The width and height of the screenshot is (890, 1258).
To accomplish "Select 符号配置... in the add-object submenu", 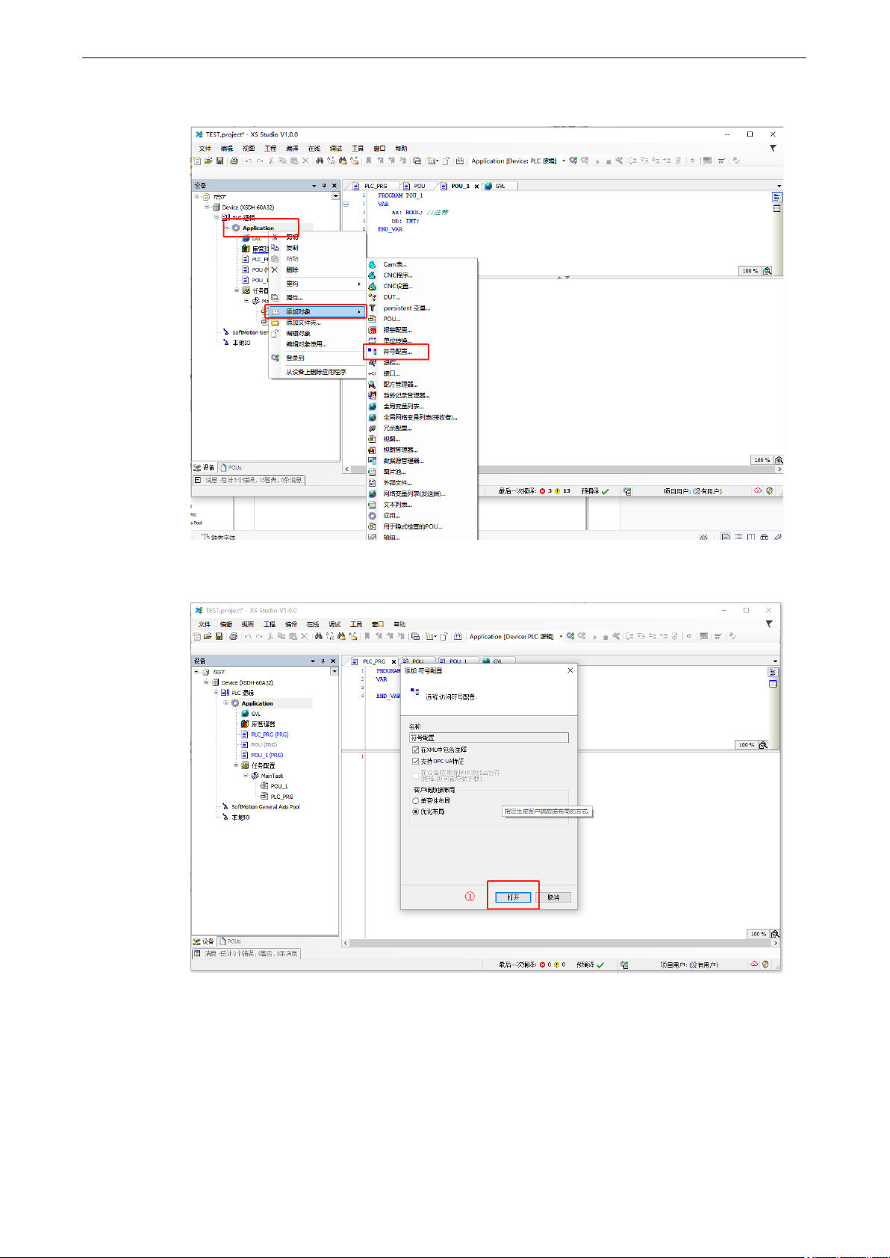I will coord(397,352).
